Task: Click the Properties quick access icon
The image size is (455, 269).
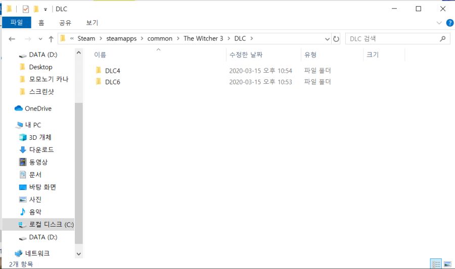Action: coord(26,9)
